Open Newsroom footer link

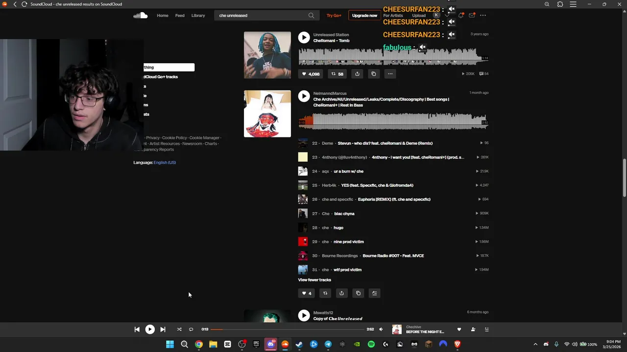point(192,144)
